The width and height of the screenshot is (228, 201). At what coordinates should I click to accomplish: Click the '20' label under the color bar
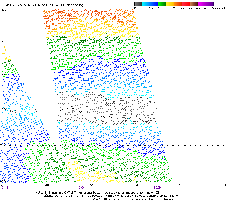[x=165, y=8]
